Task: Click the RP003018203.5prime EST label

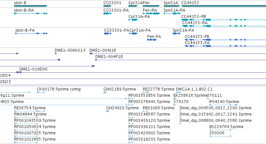Action: [x=149, y=139]
